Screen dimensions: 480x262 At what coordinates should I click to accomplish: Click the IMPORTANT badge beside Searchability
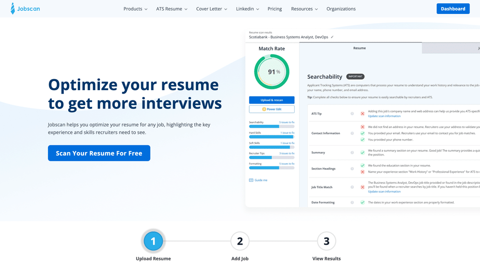[x=355, y=76]
